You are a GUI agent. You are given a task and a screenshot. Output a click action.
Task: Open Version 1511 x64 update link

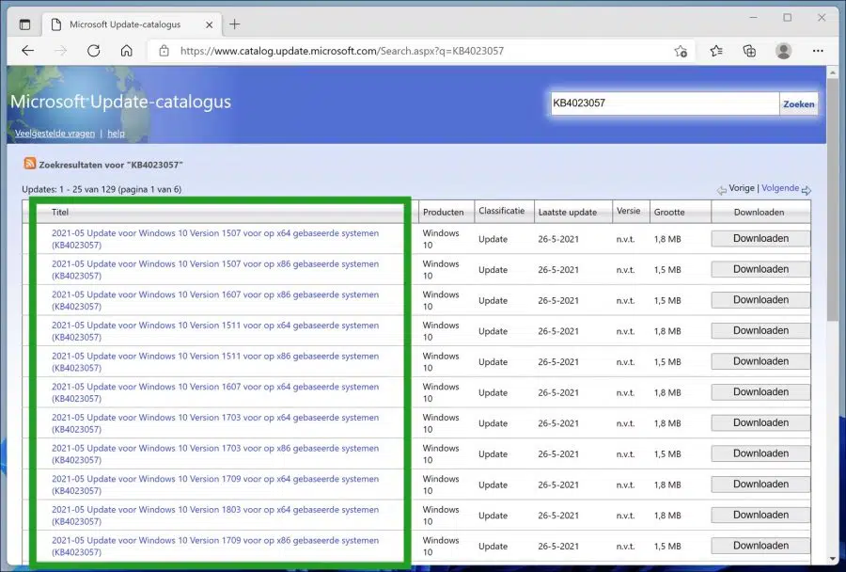(x=215, y=331)
